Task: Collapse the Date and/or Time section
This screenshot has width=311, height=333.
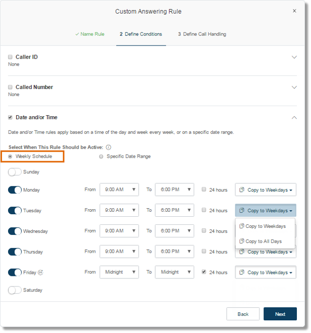Action: coord(294,117)
